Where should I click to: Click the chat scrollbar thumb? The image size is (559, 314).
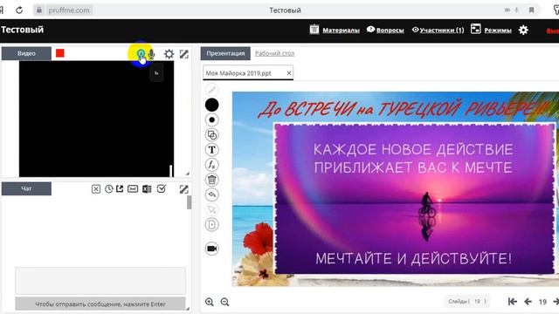[x=189, y=202]
